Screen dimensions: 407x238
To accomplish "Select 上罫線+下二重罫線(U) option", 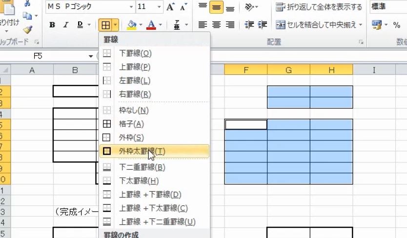I will pyautogui.click(x=154, y=221).
